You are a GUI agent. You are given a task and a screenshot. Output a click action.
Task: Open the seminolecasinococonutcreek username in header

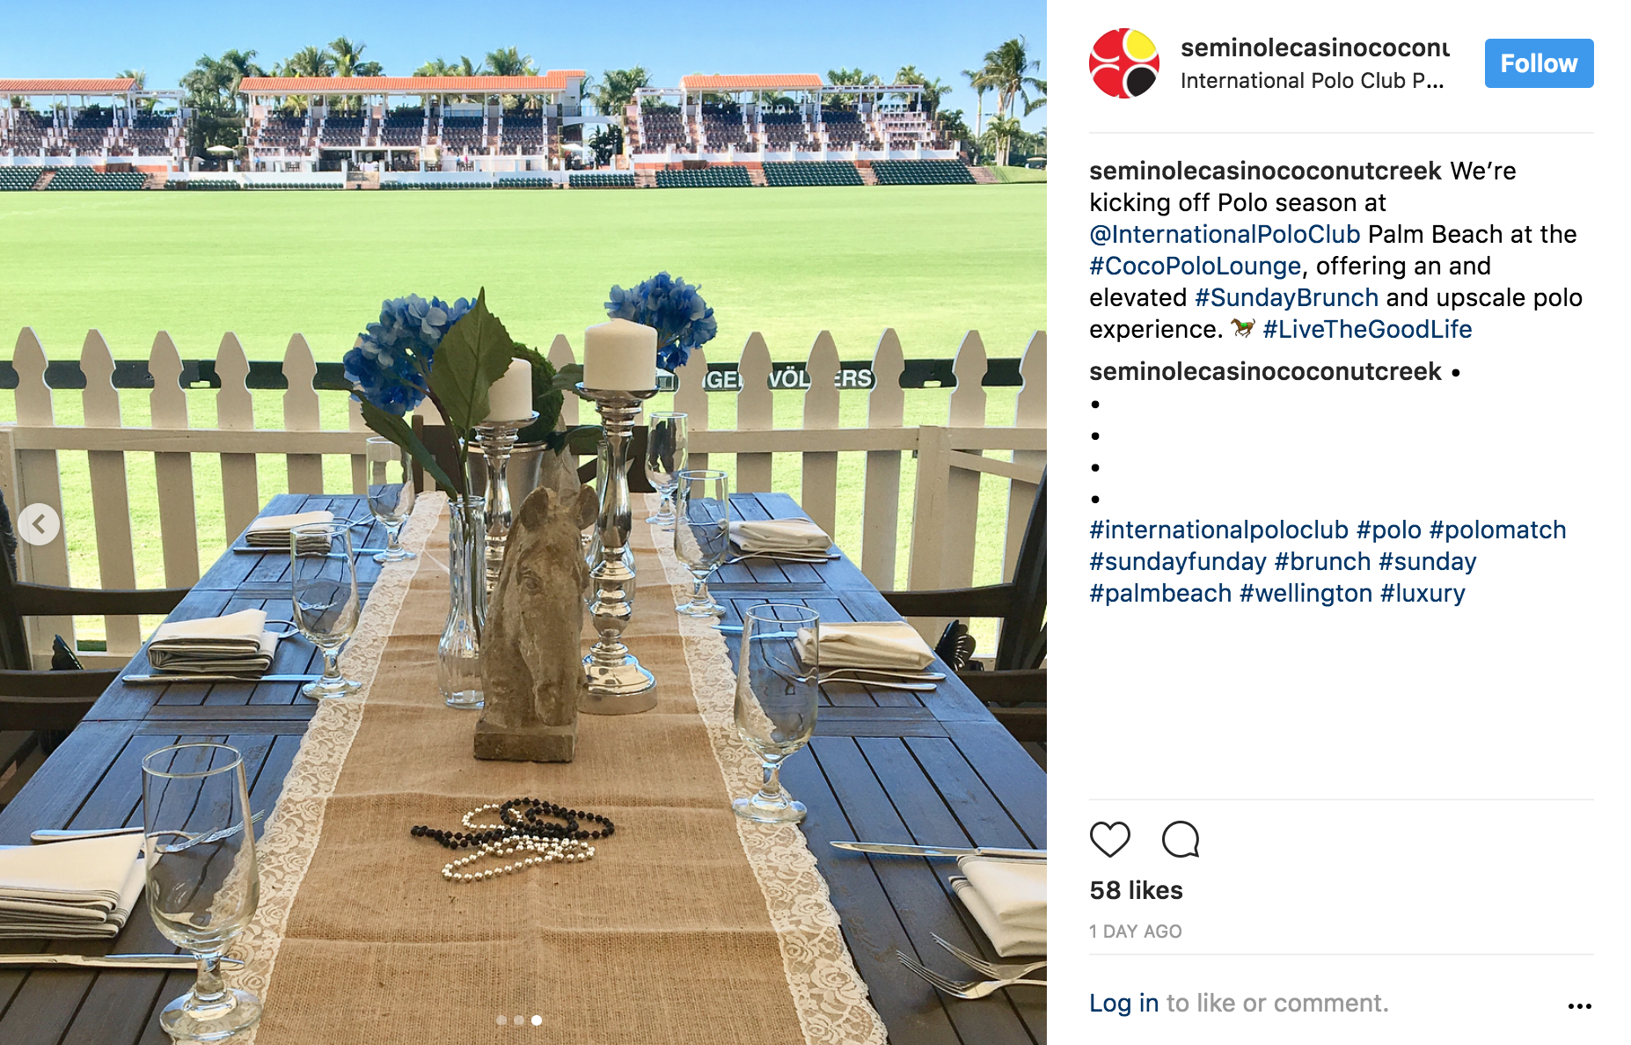coord(1315,47)
